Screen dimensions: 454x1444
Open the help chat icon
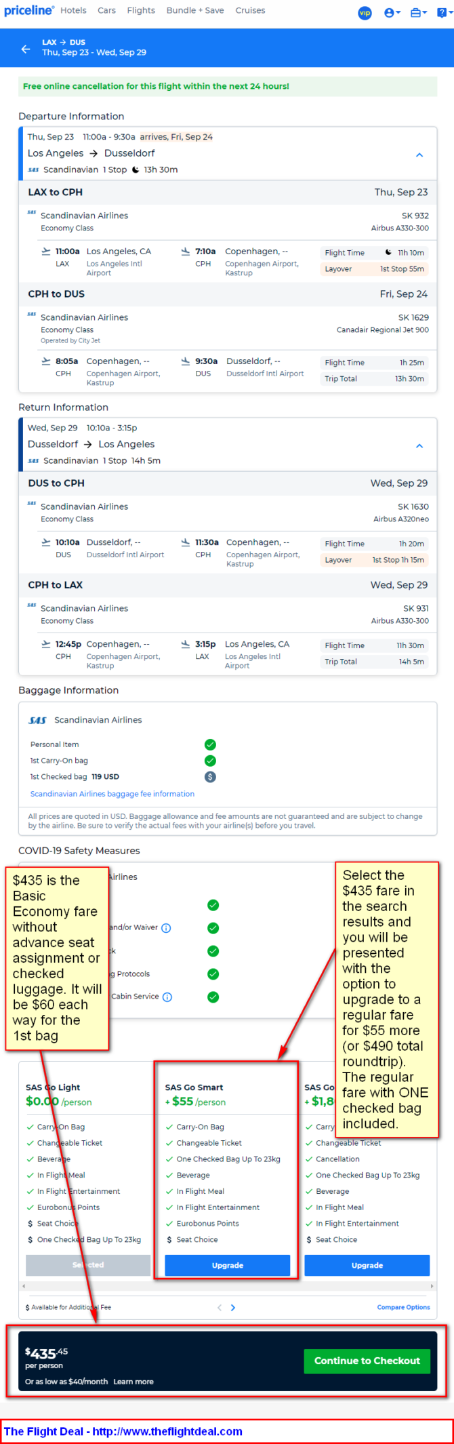[442, 13]
